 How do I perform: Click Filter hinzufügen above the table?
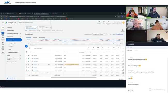pyautogui.click(x=38, y=48)
